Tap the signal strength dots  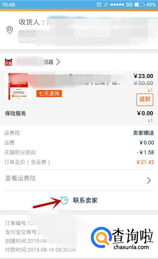[x=117, y=4]
